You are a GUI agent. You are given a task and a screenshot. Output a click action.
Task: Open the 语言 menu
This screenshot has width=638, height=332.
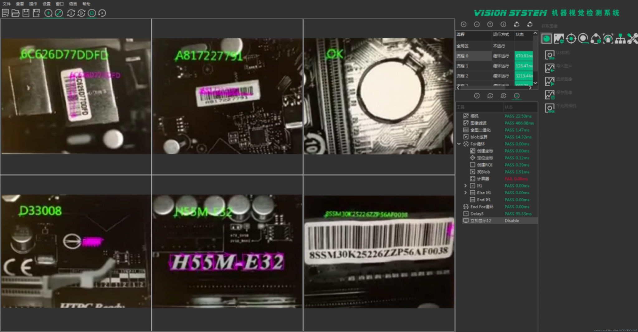coord(73,4)
